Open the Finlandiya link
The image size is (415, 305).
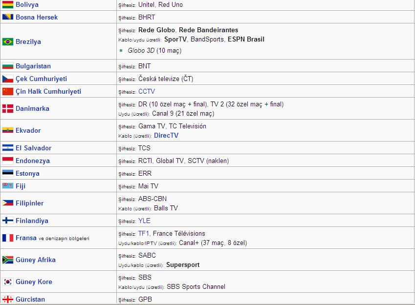pyautogui.click(x=32, y=221)
